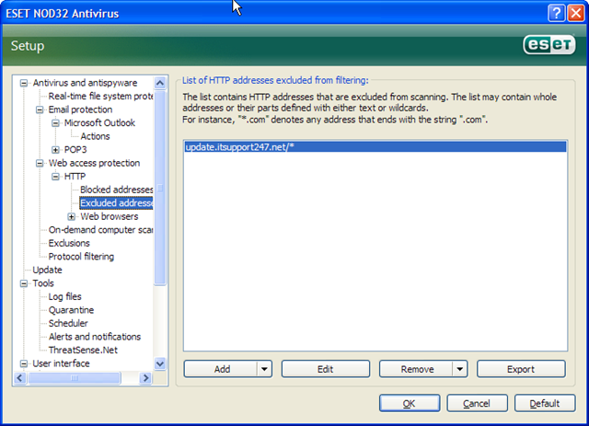The height and width of the screenshot is (426, 589).
Task: Collapse the User interface node
Action: 24,363
